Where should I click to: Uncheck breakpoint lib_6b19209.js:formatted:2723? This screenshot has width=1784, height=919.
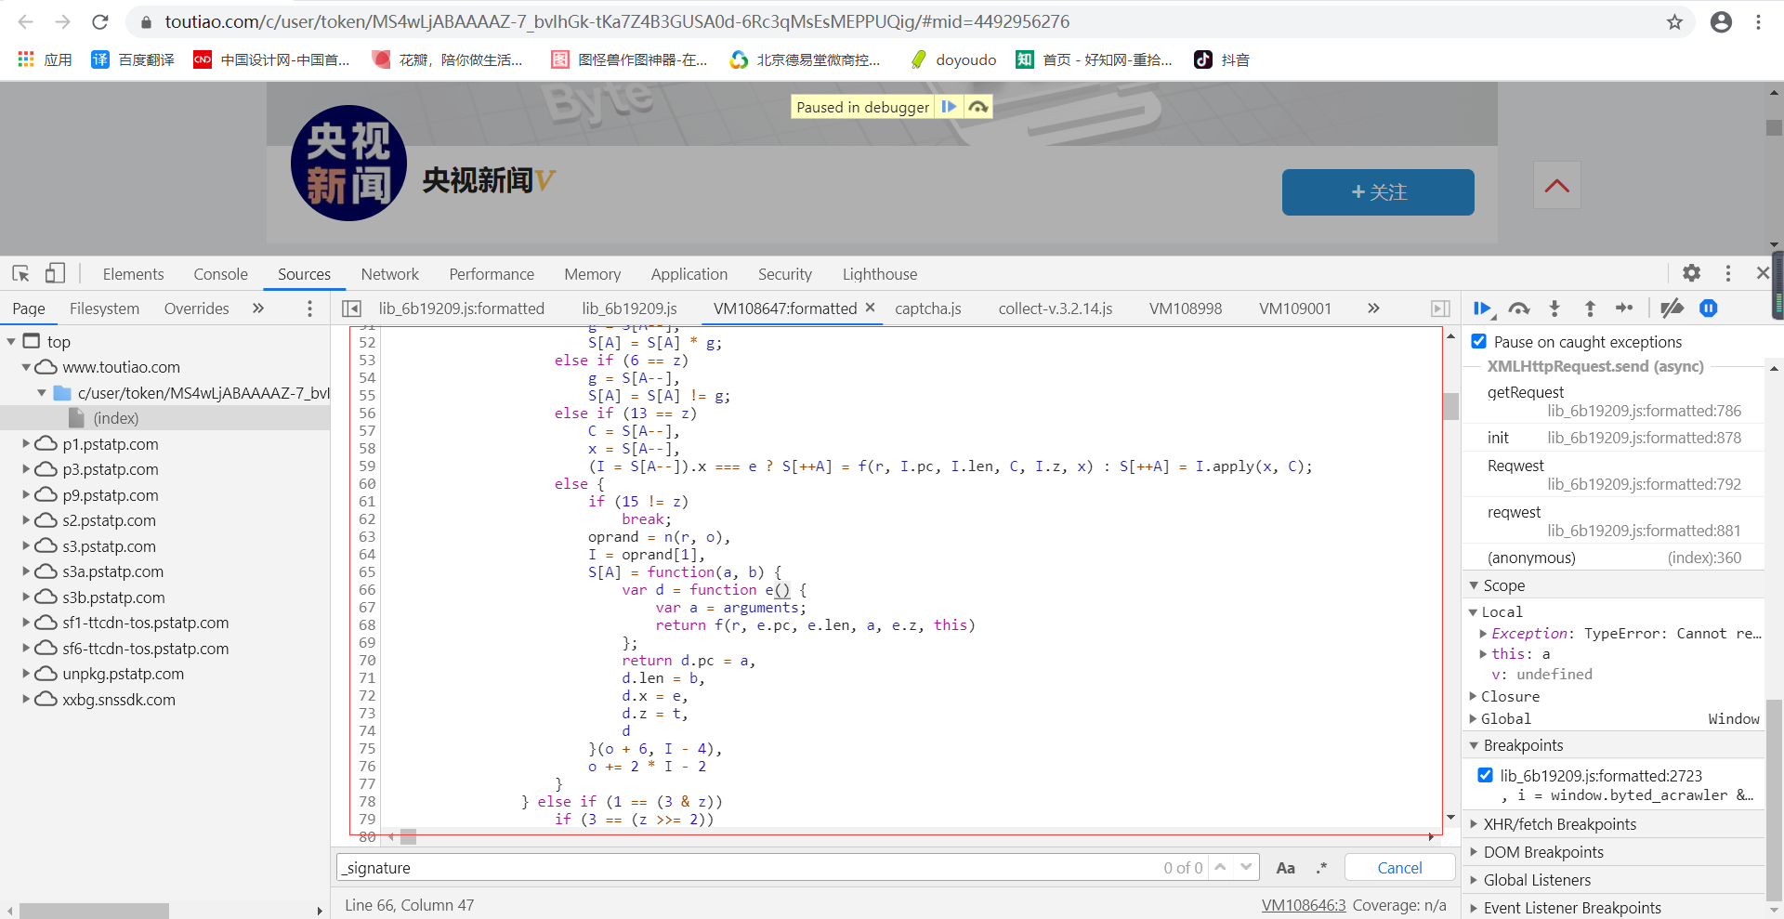[1485, 775]
